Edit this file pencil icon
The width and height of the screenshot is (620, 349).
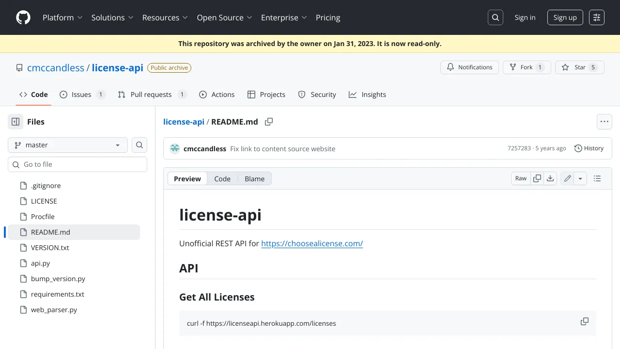[567, 178]
